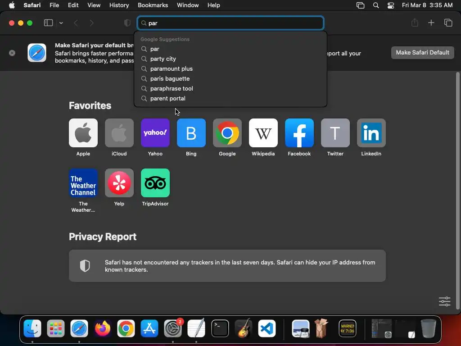Open the View menu

point(94,5)
